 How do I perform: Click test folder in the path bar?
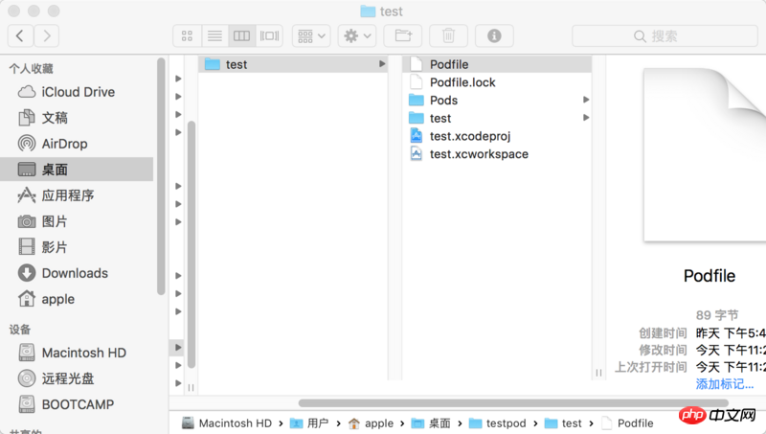[563, 423]
